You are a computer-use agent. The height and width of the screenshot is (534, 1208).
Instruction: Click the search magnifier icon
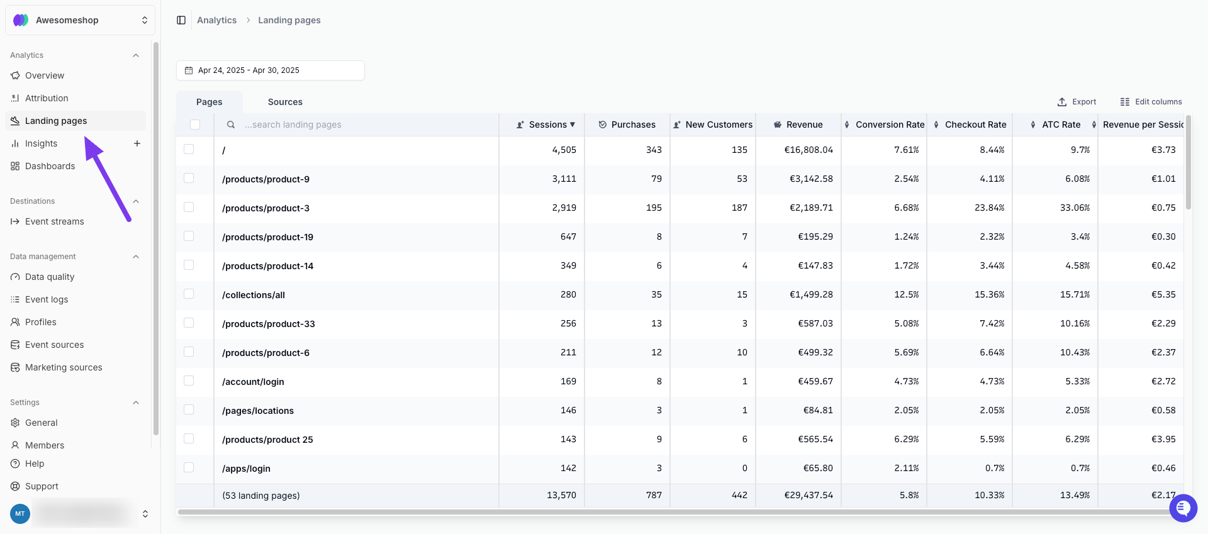tap(231, 125)
